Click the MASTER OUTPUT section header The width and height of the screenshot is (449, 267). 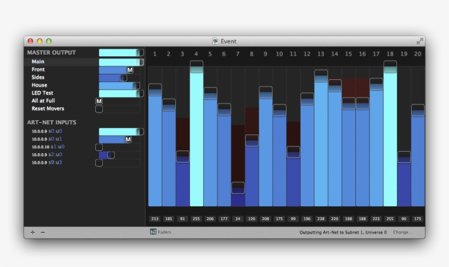[51, 53]
